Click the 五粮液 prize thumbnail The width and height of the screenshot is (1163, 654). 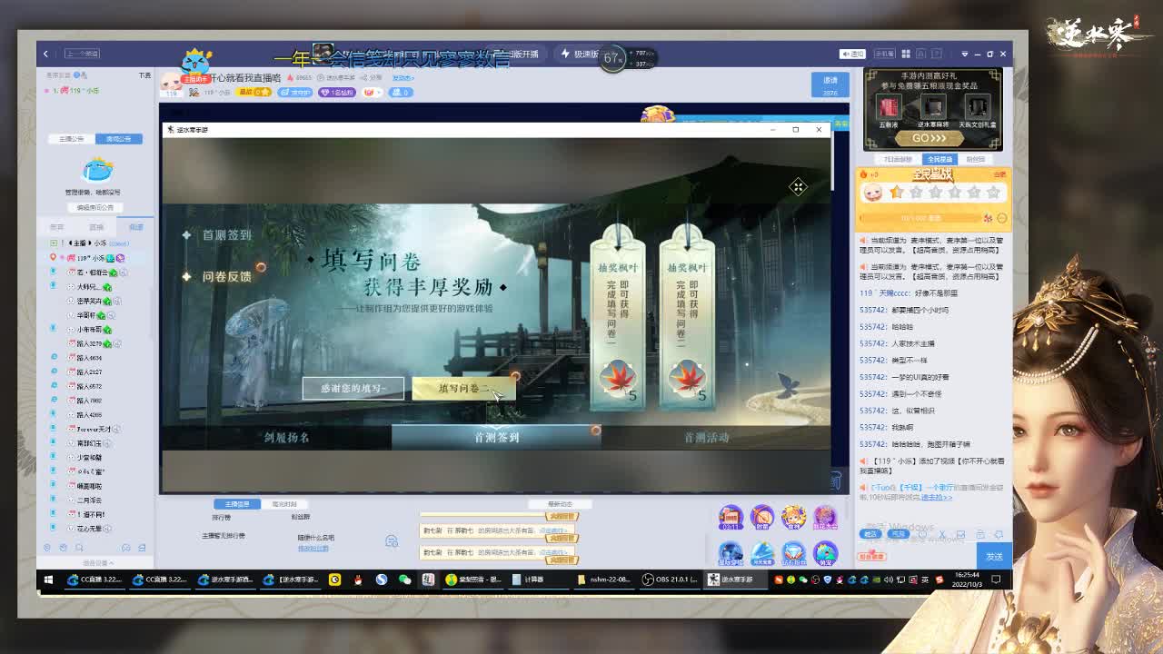point(888,106)
